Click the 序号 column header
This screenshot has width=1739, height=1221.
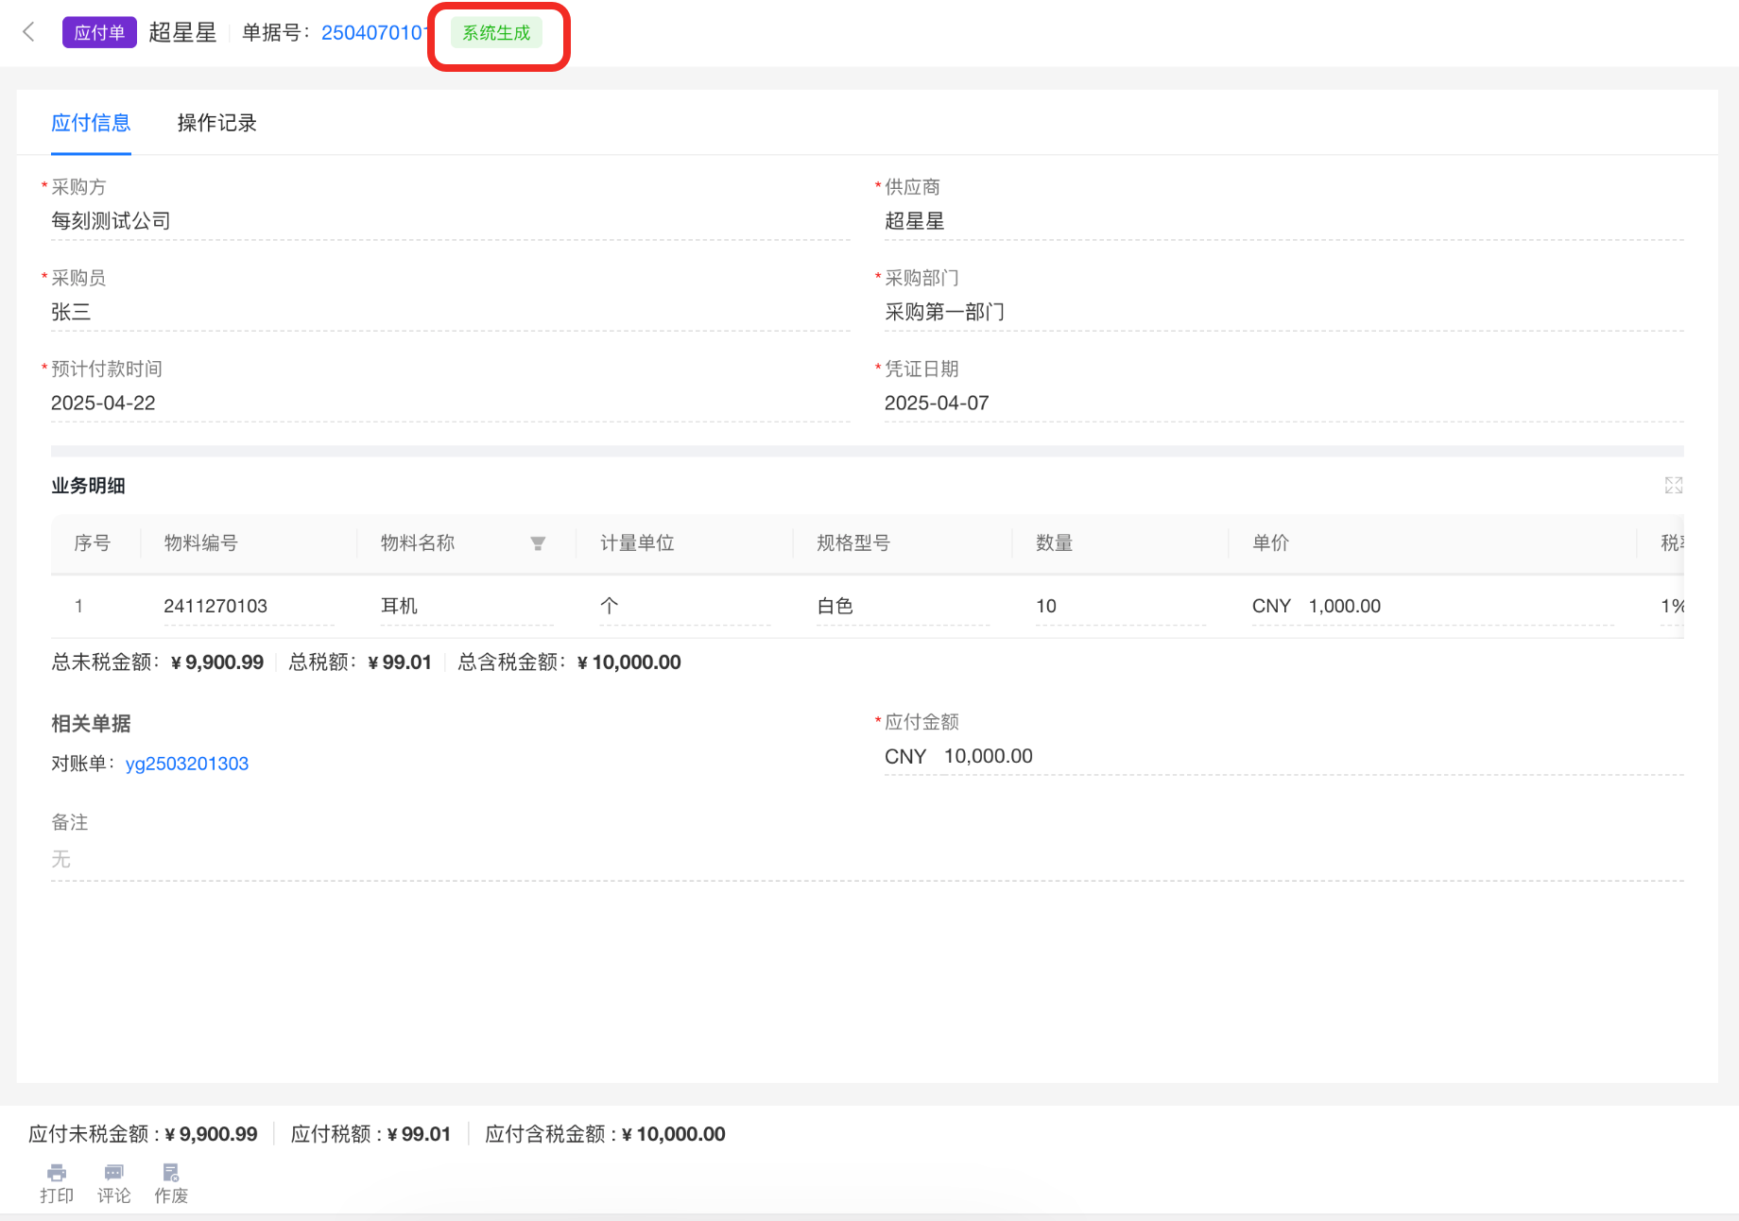(93, 543)
